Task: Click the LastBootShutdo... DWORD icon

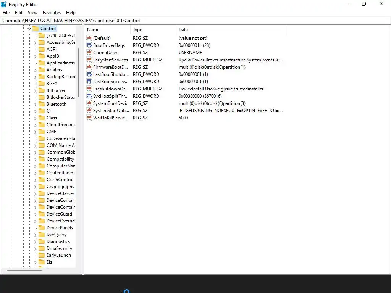Action: coord(89,74)
